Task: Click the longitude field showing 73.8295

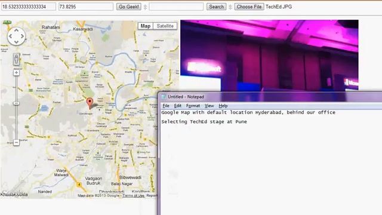Action: 86,7
